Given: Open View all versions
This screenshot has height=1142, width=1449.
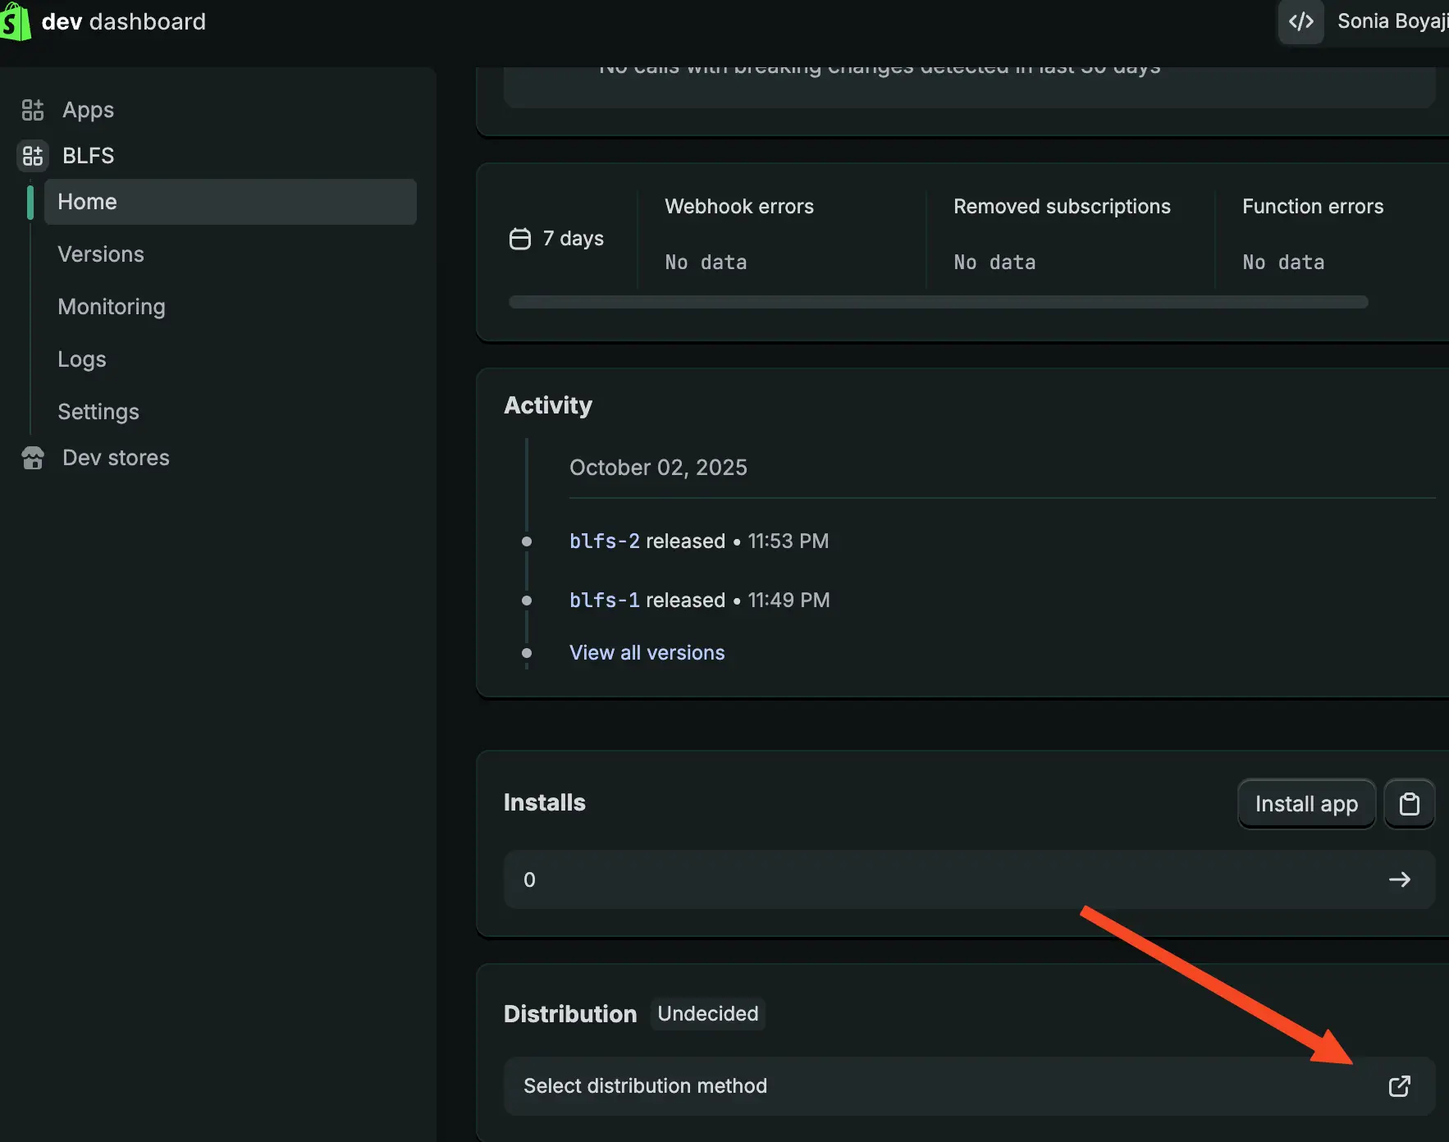Looking at the screenshot, I should [647, 652].
